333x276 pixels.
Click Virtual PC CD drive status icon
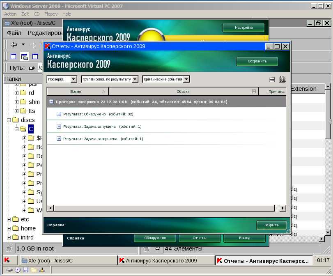[x=18, y=270]
